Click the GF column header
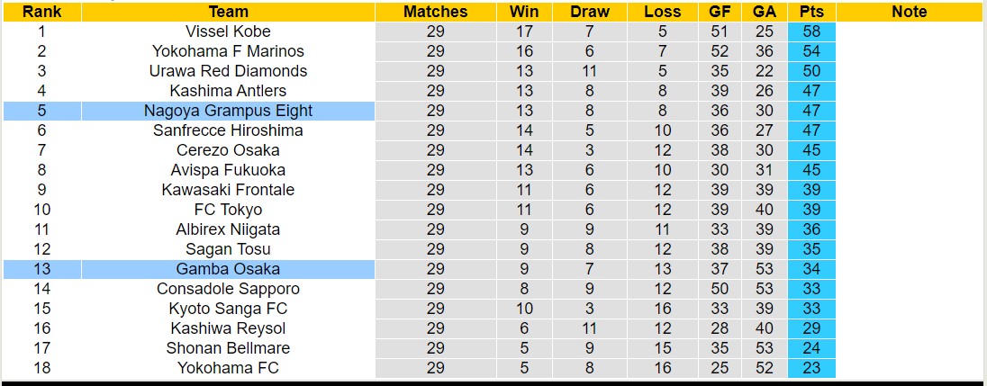The height and width of the screenshot is (386, 987). [720, 12]
